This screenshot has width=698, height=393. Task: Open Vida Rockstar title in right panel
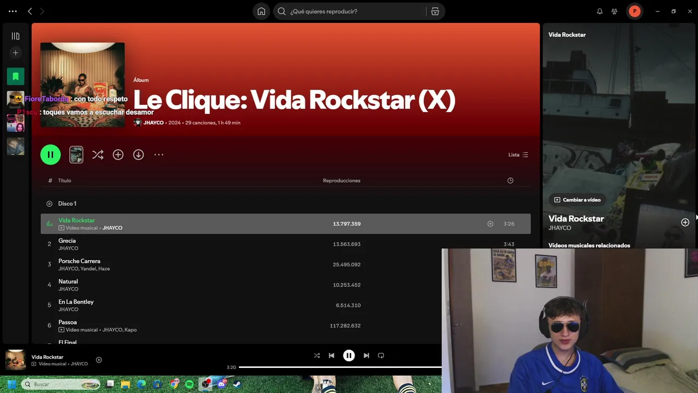576,219
